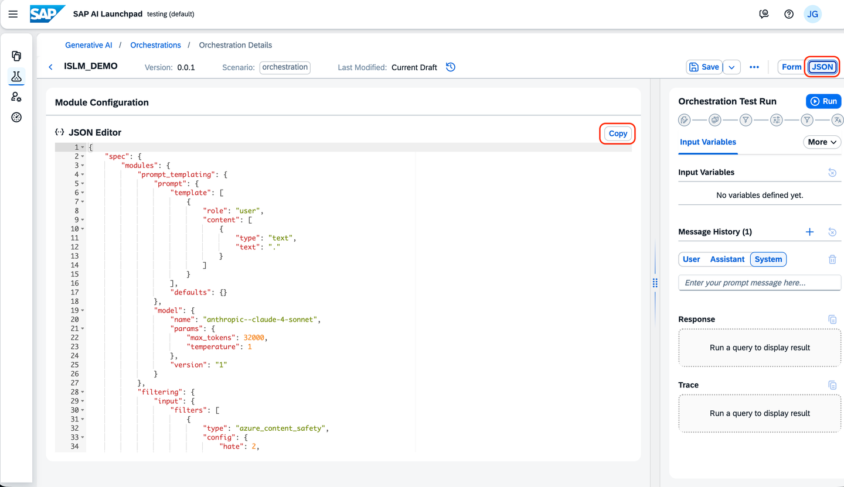The height and width of the screenshot is (487, 844).
Task: Select the Generative AI flask icon in sidebar
Action: (16, 76)
